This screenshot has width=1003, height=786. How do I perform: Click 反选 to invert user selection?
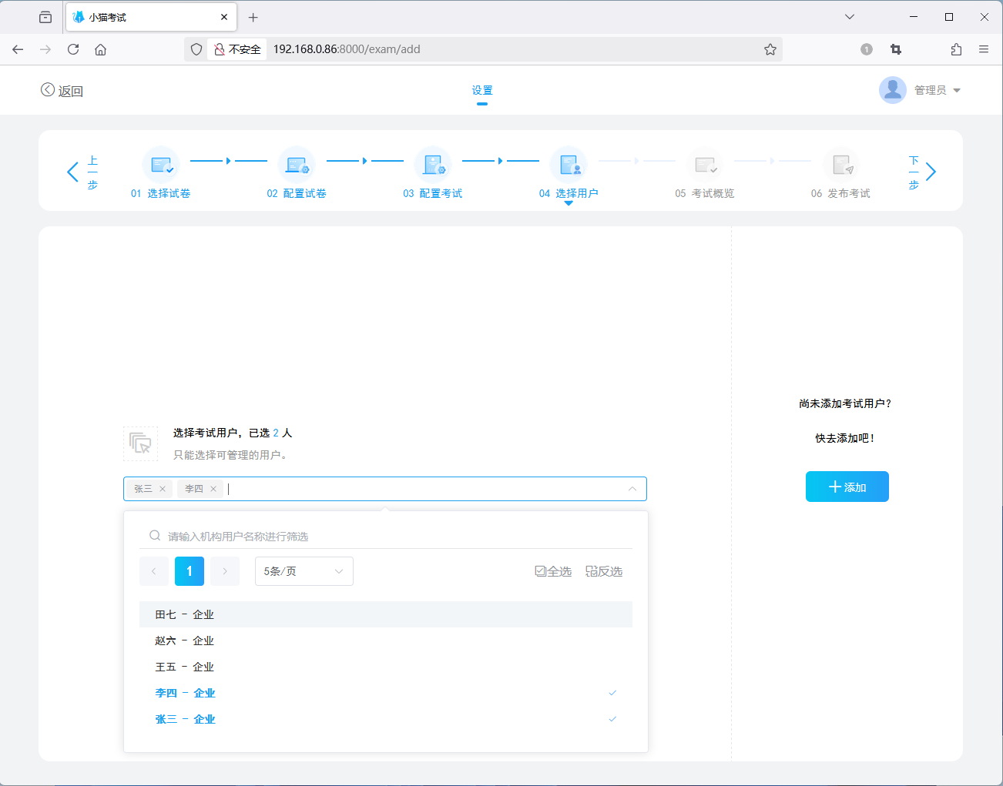(604, 571)
